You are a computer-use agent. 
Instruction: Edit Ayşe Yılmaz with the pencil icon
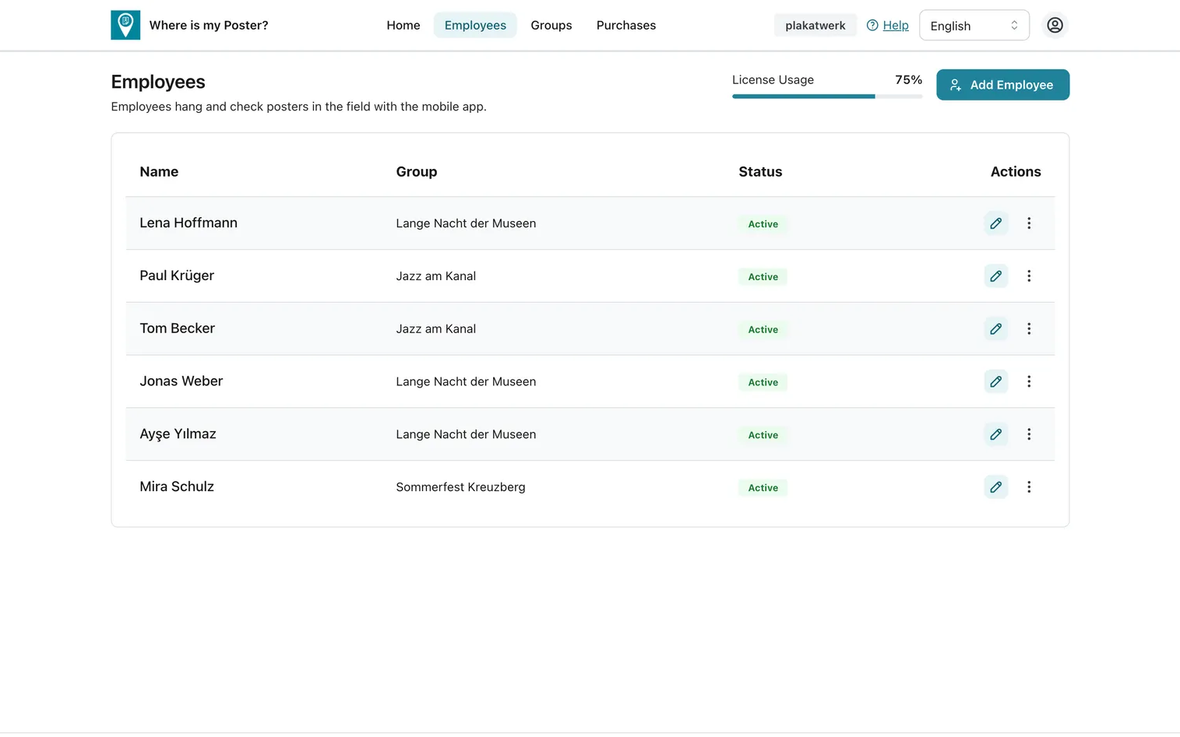995,434
